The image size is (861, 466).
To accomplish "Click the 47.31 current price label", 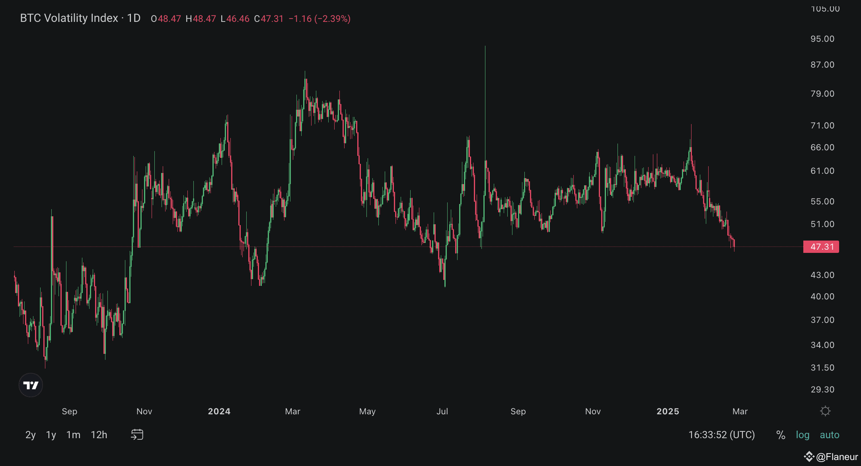I will click(821, 247).
